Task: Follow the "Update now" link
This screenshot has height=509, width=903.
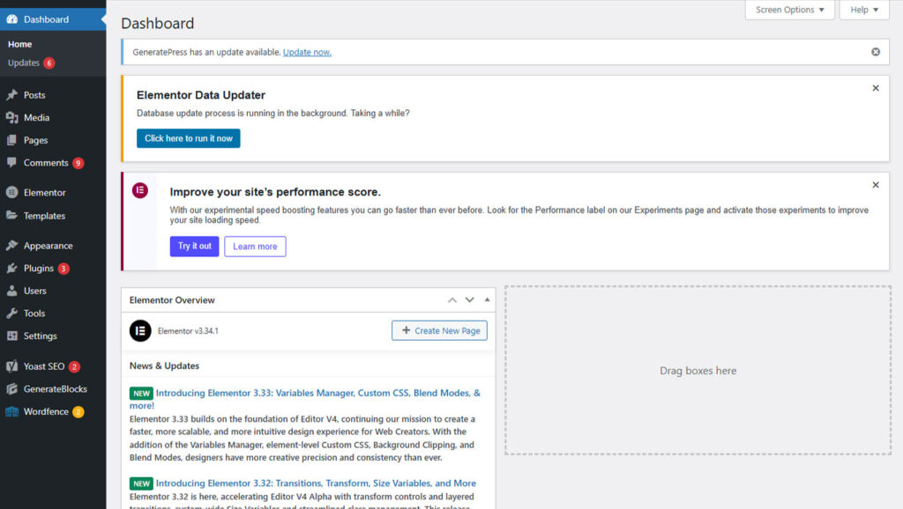Action: coord(307,52)
